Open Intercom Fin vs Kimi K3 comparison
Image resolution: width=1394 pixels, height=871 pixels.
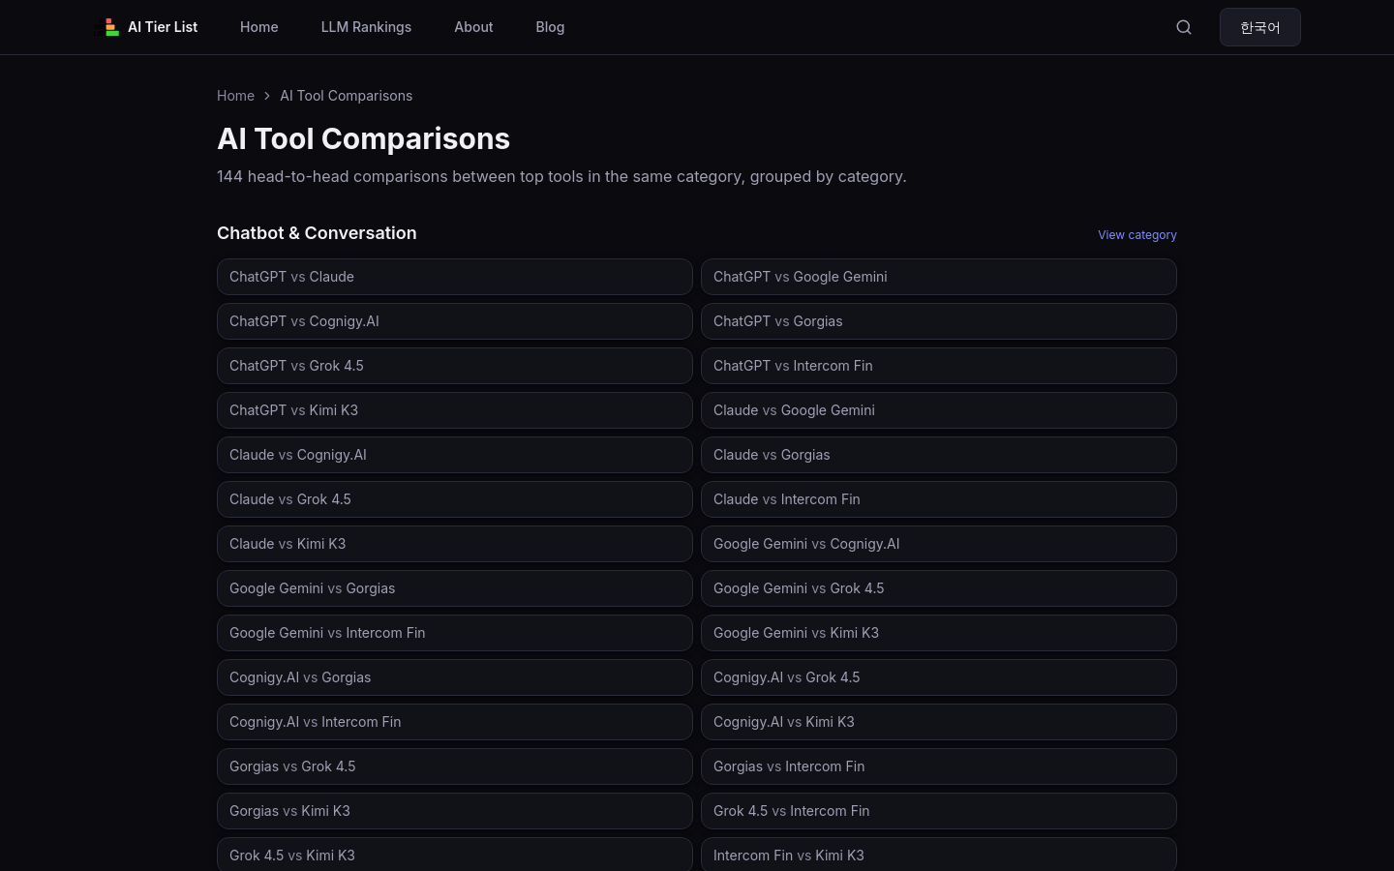point(939,855)
